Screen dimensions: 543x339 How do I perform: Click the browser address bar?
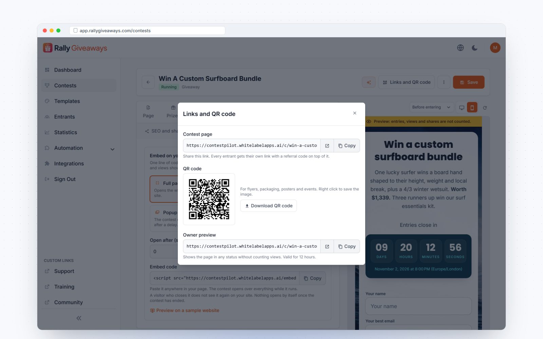coord(147,31)
